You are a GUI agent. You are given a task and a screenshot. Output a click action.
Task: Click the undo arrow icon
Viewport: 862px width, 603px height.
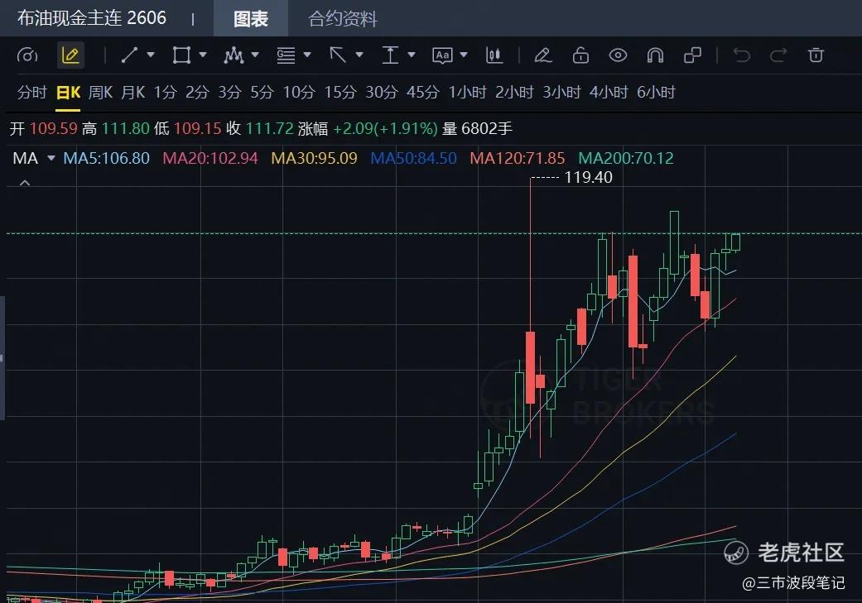click(x=742, y=55)
